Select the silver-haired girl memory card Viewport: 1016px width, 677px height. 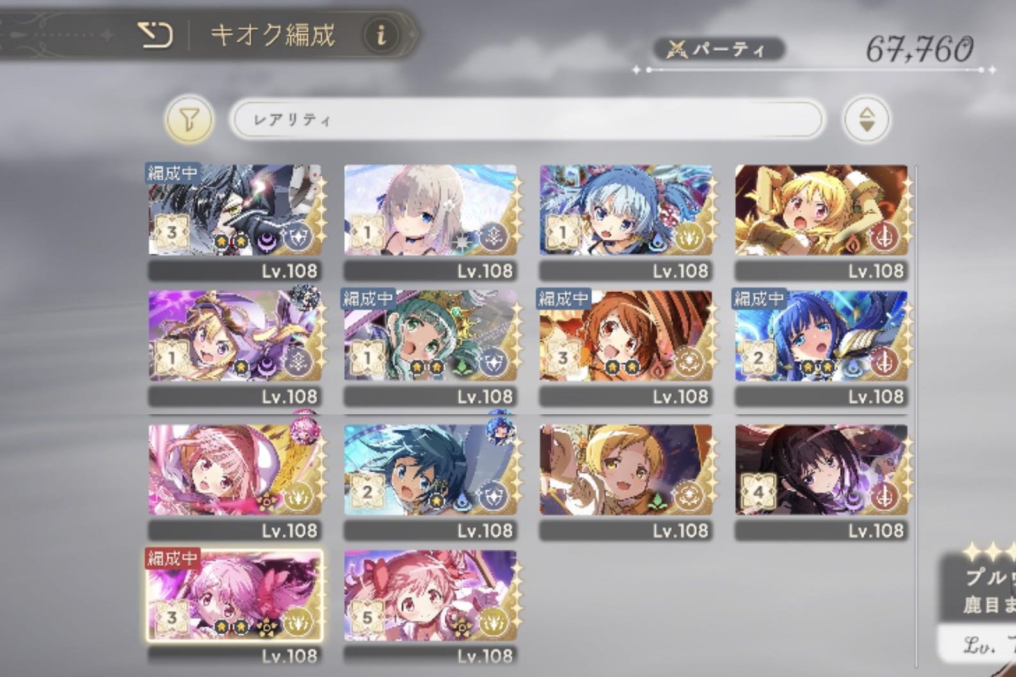click(431, 210)
